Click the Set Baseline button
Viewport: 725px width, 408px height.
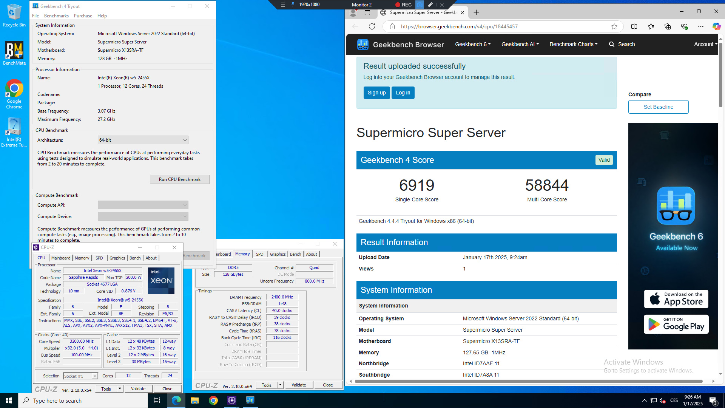click(x=658, y=107)
